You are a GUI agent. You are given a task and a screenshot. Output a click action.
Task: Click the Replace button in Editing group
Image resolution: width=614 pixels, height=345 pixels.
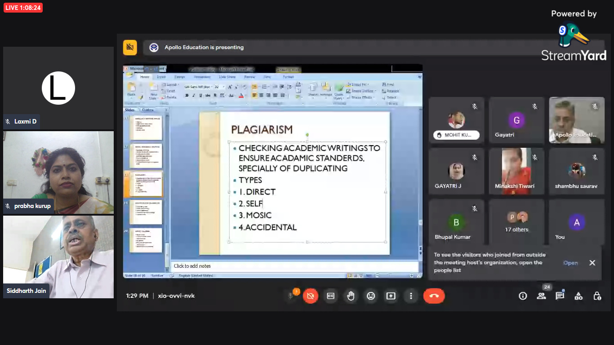point(390,91)
